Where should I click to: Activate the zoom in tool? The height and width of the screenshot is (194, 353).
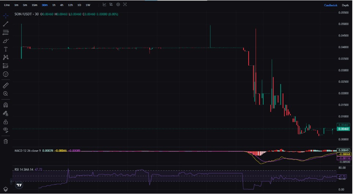(5, 94)
